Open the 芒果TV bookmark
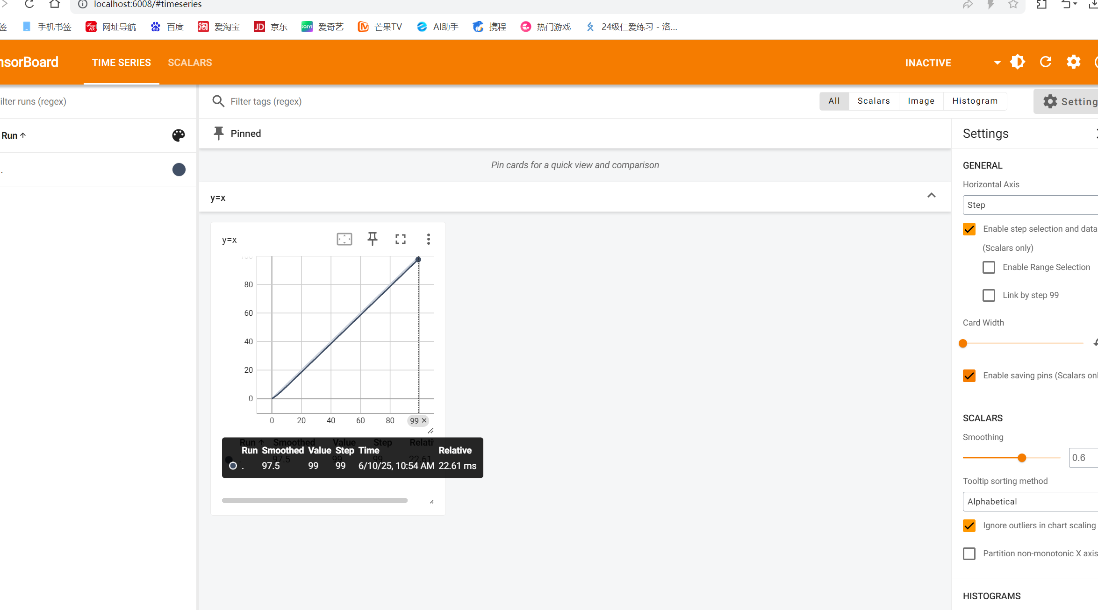 (x=380, y=27)
